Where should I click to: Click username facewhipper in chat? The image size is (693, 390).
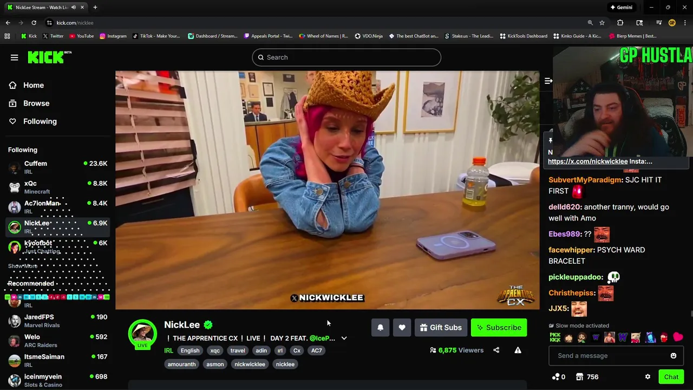coord(571,250)
